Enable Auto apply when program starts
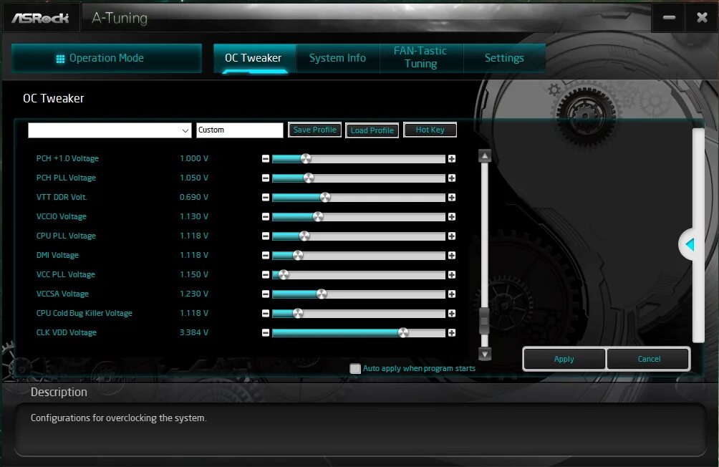This screenshot has width=719, height=467. pos(355,368)
